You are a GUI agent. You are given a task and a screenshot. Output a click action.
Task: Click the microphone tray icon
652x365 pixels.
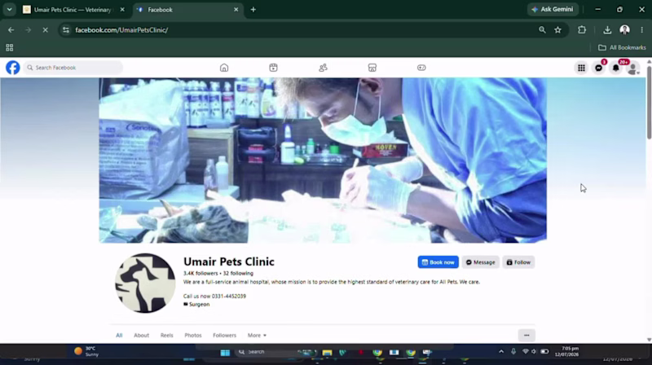[x=513, y=352]
